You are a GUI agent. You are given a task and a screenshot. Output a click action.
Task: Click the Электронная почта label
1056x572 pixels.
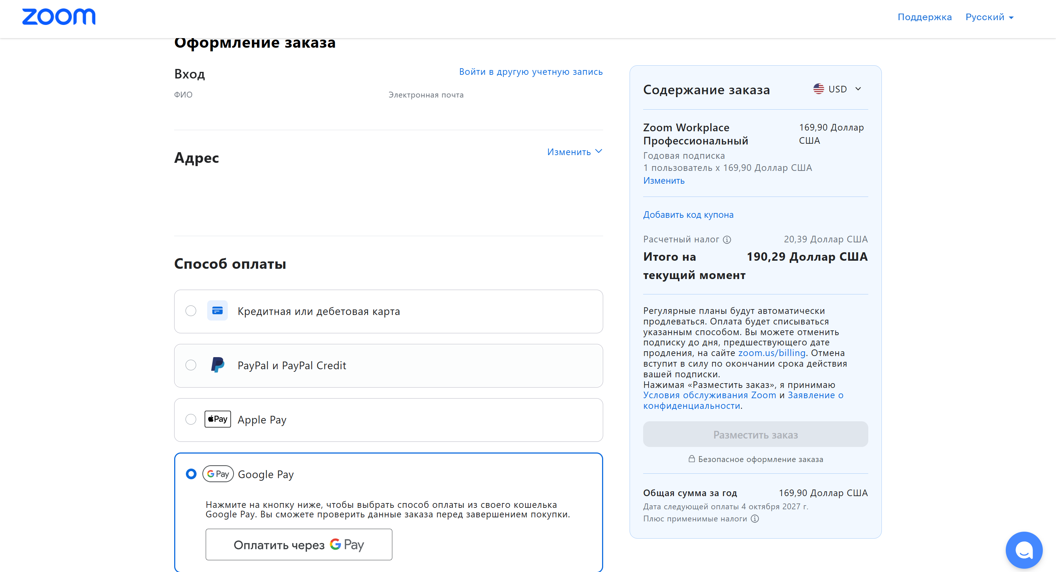point(426,95)
